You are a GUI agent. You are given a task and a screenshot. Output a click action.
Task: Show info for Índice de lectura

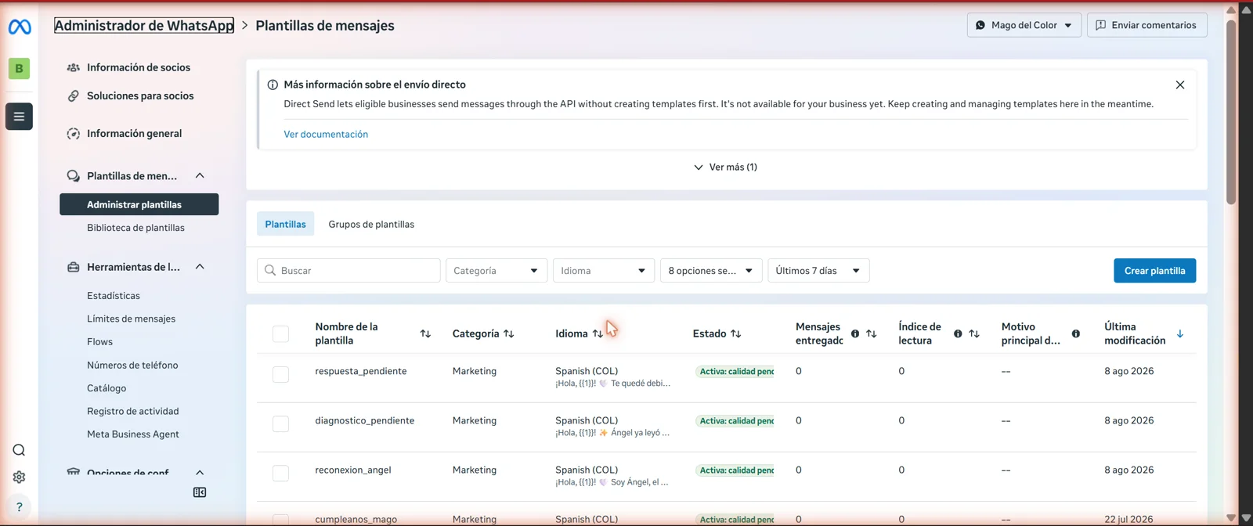(958, 333)
